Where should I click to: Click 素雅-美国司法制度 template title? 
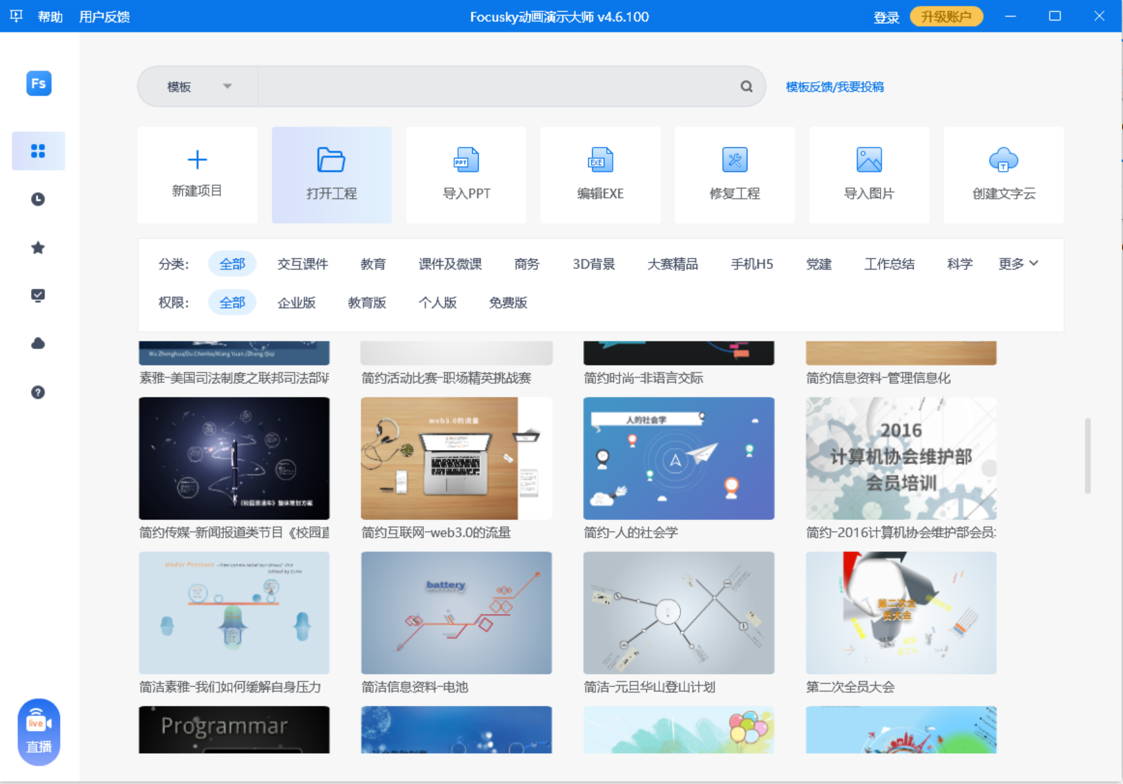pyautogui.click(x=234, y=378)
